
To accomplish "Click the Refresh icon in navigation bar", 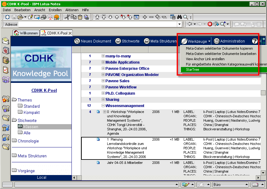I will [x=216, y=24].
